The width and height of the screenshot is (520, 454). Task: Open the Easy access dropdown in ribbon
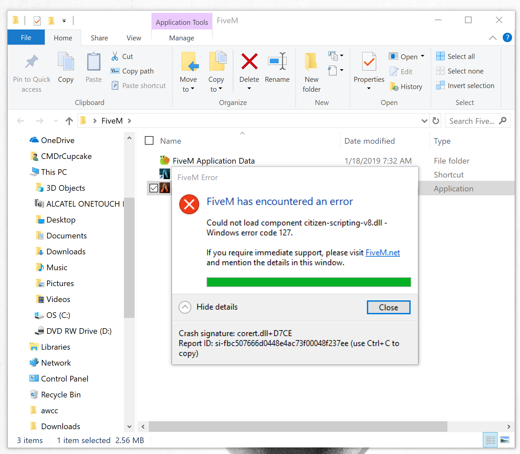click(x=336, y=71)
